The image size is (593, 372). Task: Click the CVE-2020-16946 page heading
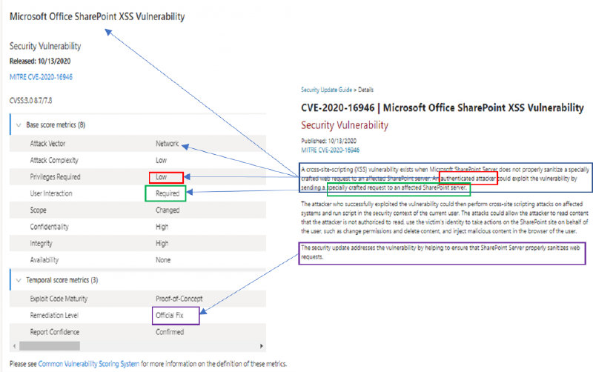pyautogui.click(x=443, y=107)
